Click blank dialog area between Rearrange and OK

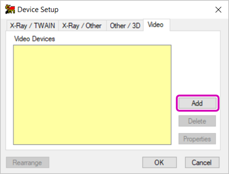point(95,163)
